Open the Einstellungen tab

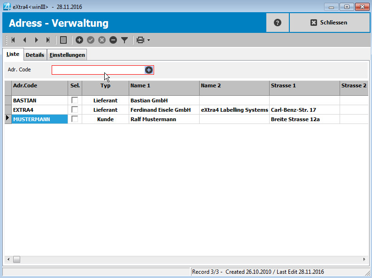pyautogui.click(x=67, y=55)
